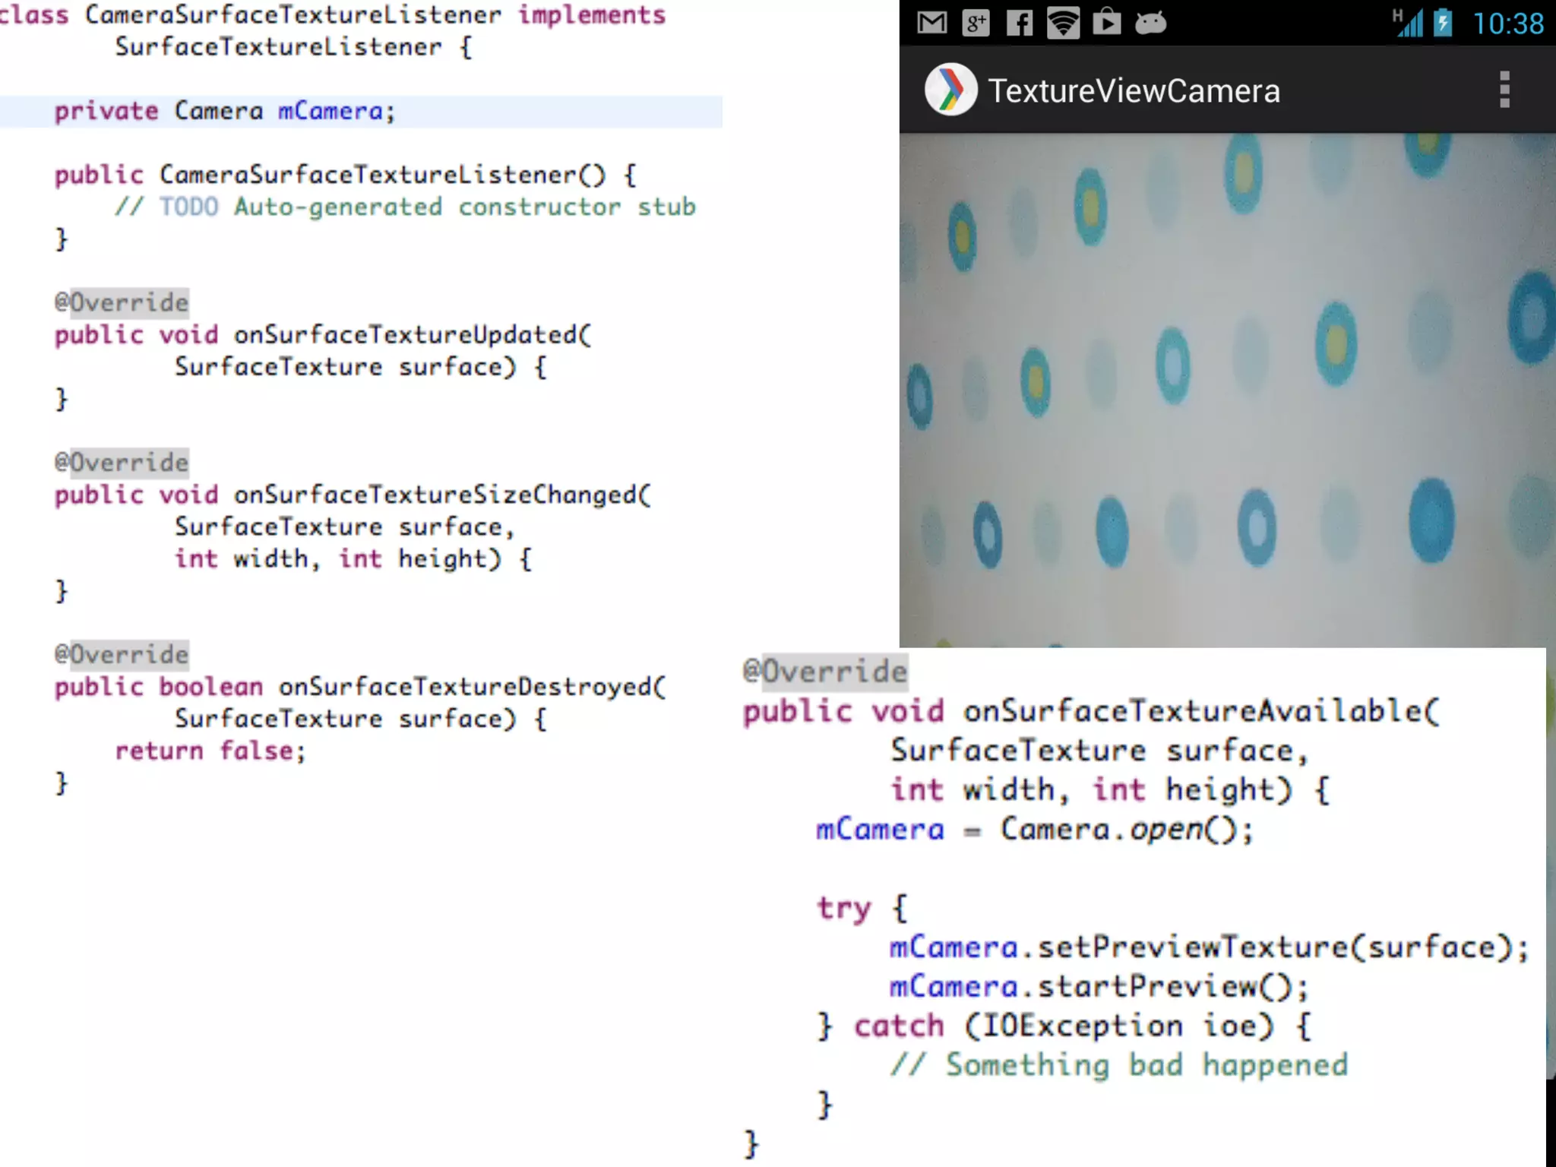The height and width of the screenshot is (1167, 1556).
Task: Tap the Wi-Fi notification icon in status bar
Action: [x=1063, y=23]
